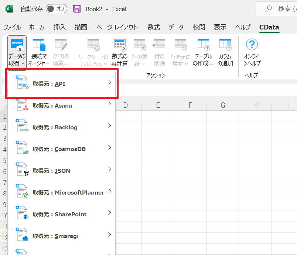Expand the API submenu arrow

109,82
